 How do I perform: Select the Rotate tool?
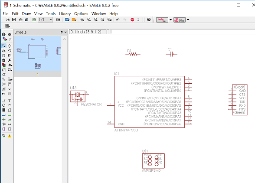click(10, 51)
